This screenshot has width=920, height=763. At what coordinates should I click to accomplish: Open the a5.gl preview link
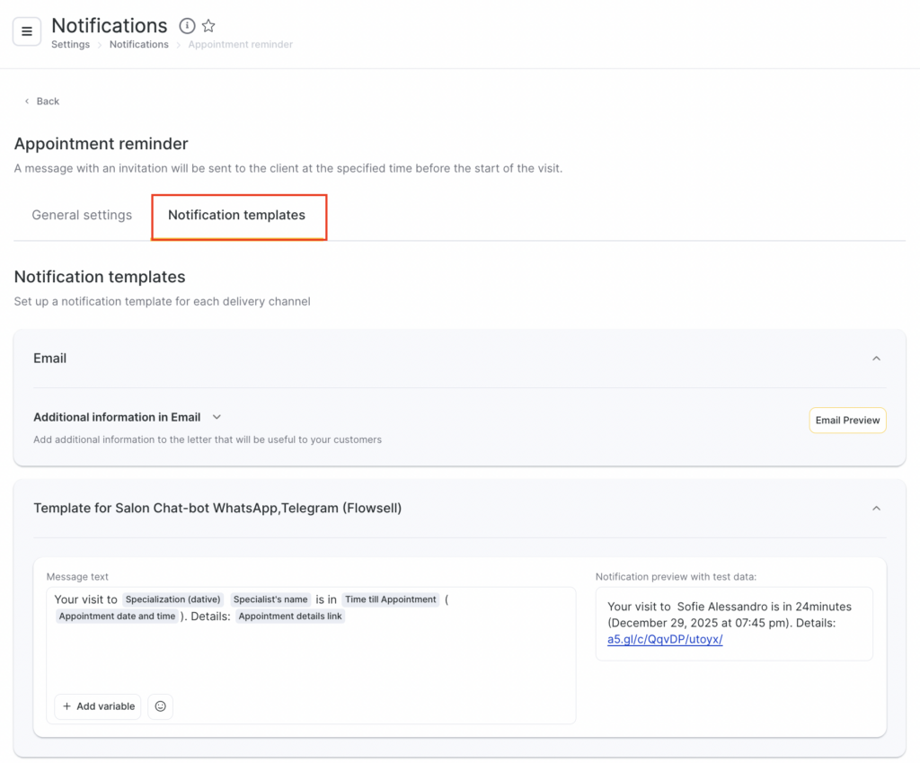[665, 639]
